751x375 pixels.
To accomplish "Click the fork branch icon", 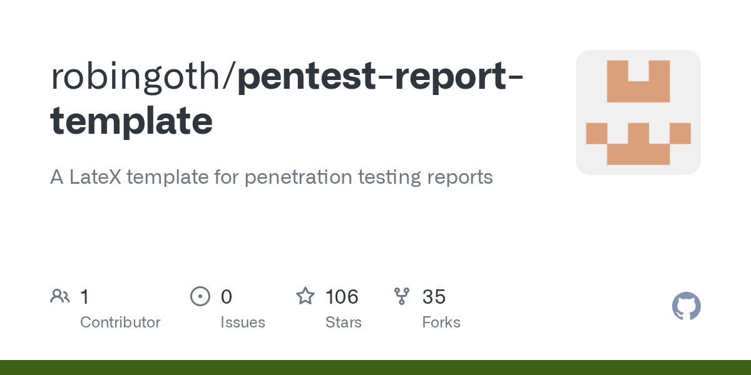I will coord(402,296).
